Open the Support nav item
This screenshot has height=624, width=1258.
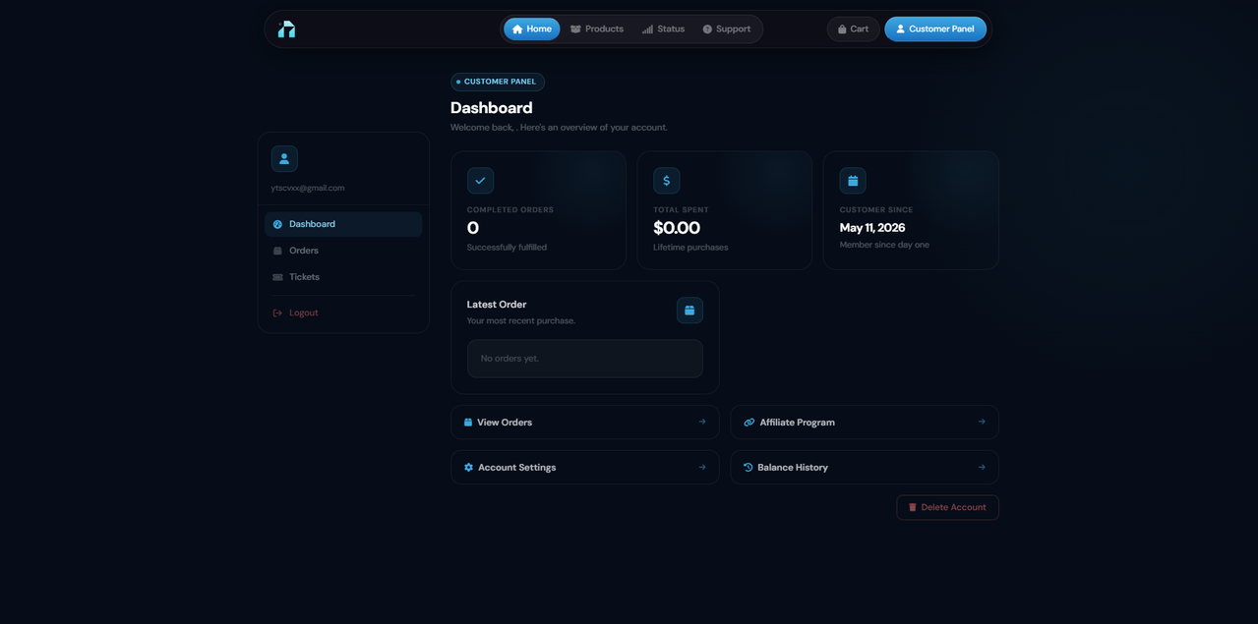[x=727, y=29]
